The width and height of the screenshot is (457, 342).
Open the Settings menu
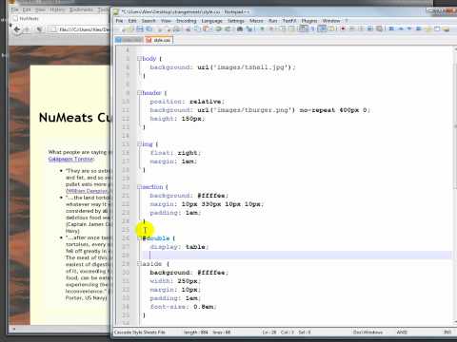point(236,21)
